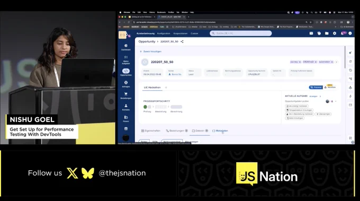
Task: Click Fälligkeitsdatum hinzufügen button
Action: (299, 110)
